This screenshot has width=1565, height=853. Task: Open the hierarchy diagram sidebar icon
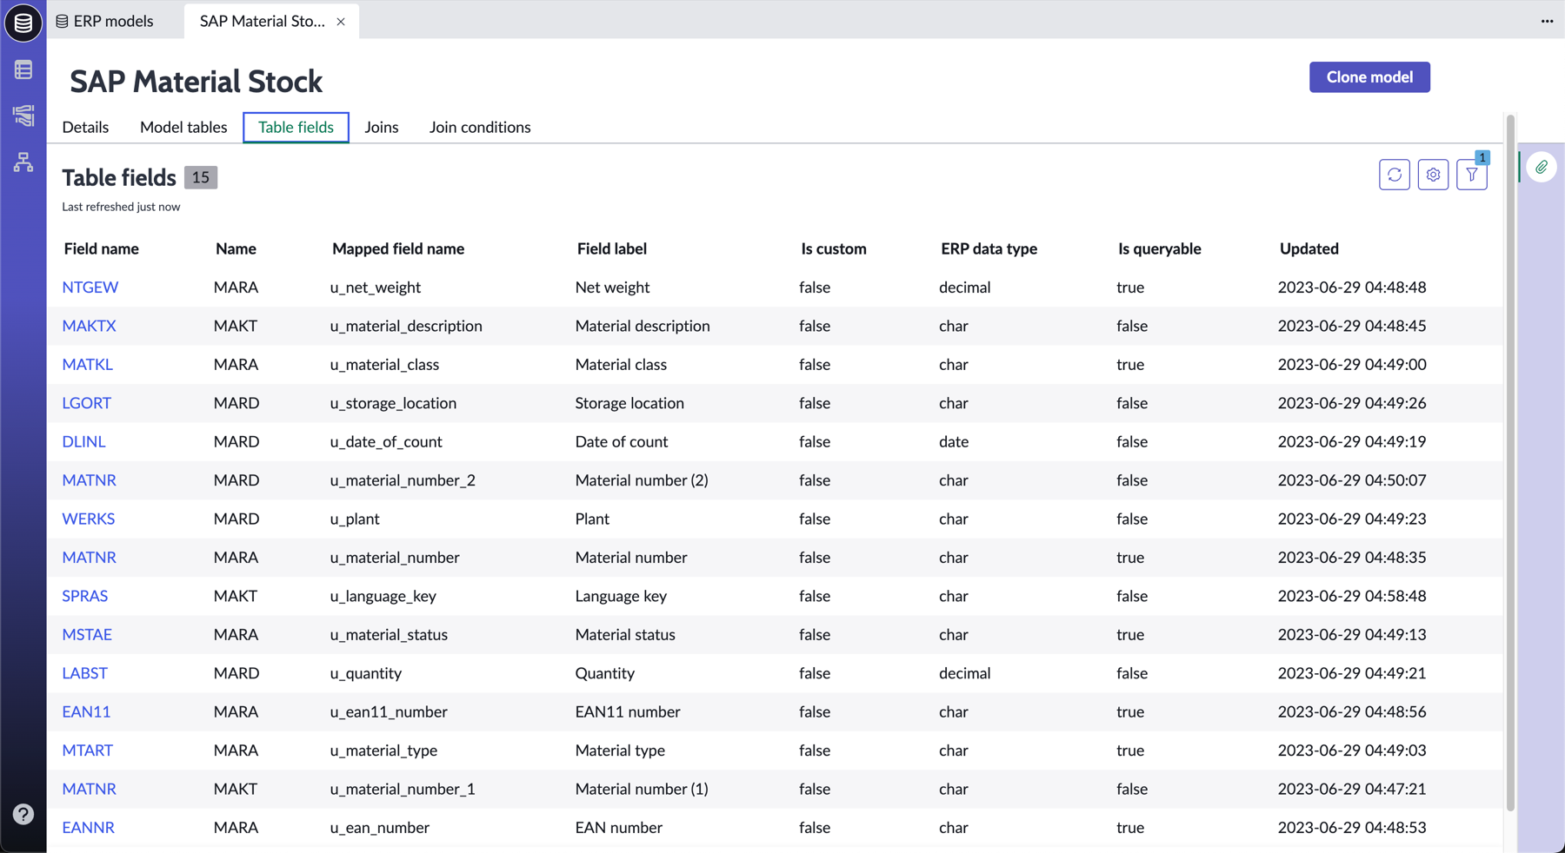pos(23,162)
